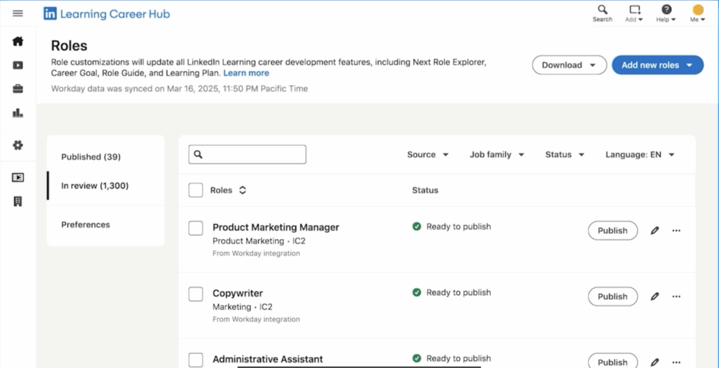Open the bar chart analytics icon
This screenshot has width=719, height=368.
click(18, 113)
